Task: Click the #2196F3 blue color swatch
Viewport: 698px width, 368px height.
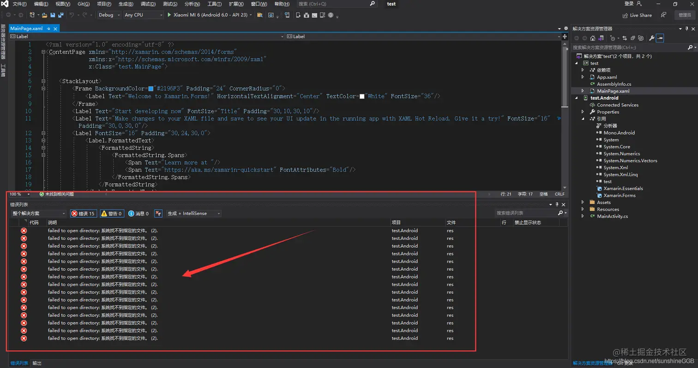Action: click(151, 89)
